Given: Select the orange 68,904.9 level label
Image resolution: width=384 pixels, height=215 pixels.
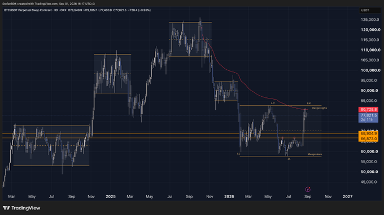Looking at the screenshot, I should tap(368, 134).
